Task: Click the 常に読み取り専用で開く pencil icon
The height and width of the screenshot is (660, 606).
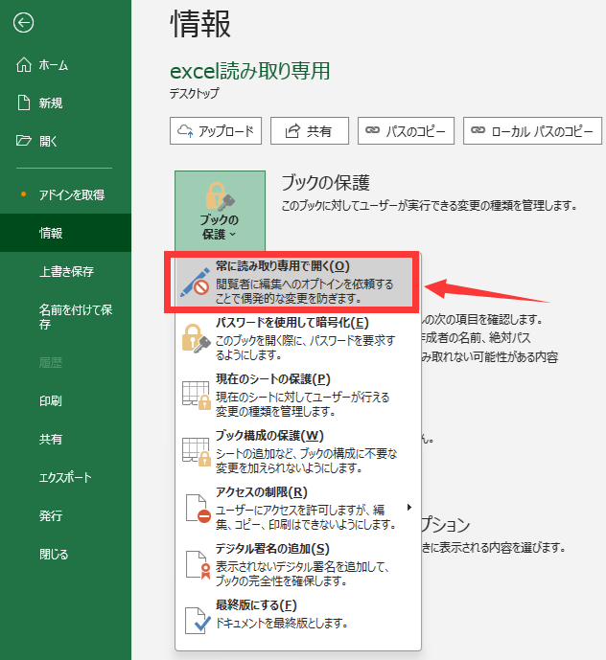Action: (195, 282)
